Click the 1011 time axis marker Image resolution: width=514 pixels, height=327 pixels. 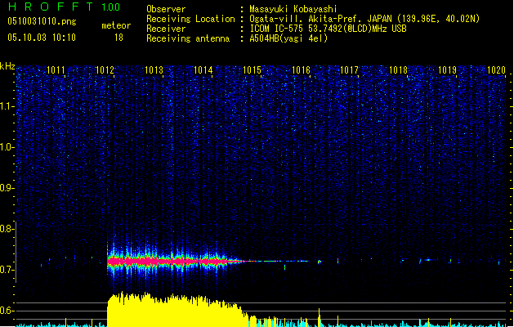(x=56, y=70)
